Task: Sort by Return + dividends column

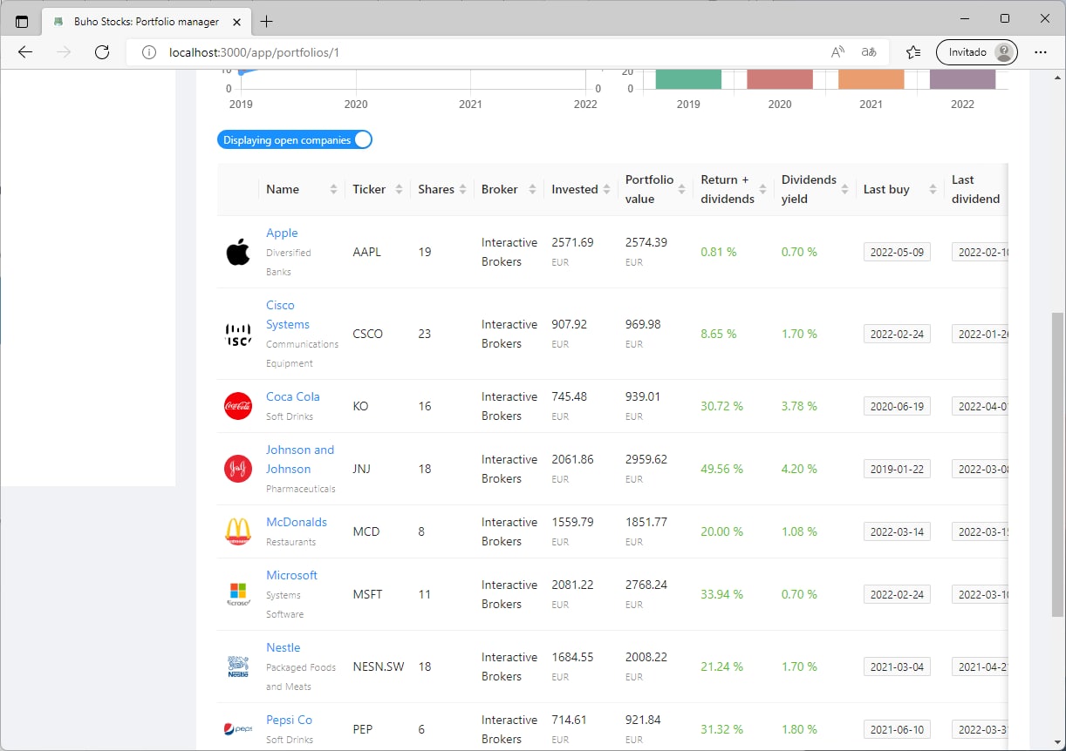Action: point(734,189)
